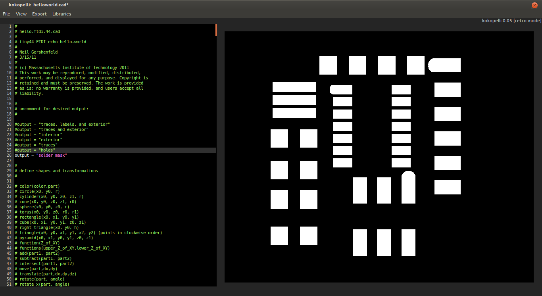This screenshot has height=296, width=542.
Task: Click the "kokopelli: helloworld.cad*" window title
Action: coord(38,5)
